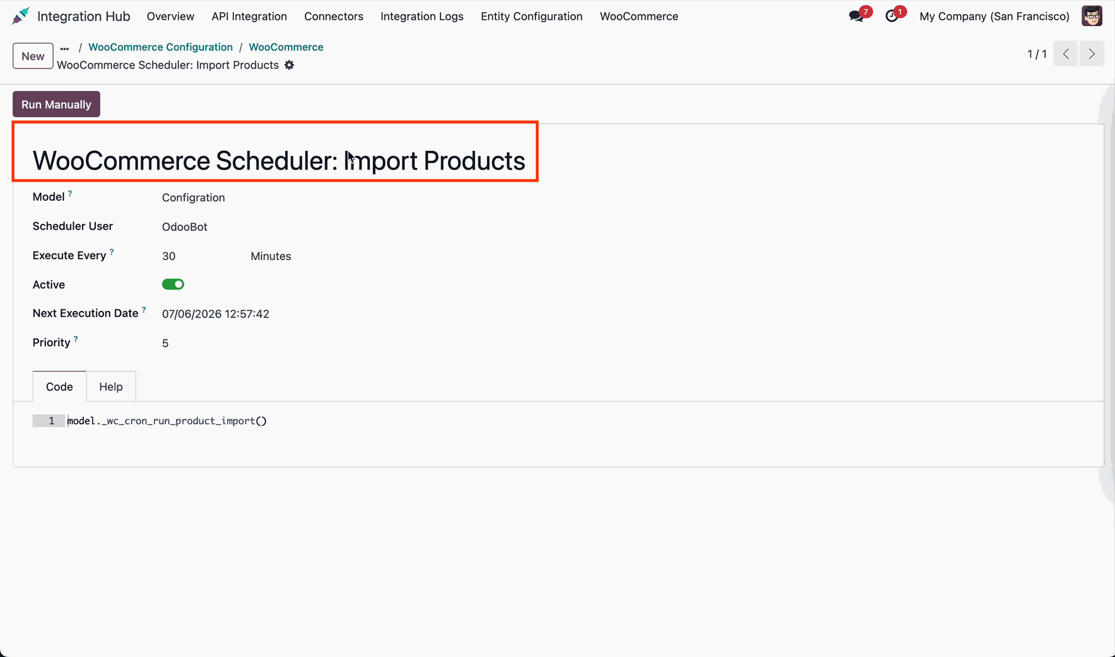The height and width of the screenshot is (657, 1115).
Task: Click the Integration Hub app title
Action: tap(84, 16)
